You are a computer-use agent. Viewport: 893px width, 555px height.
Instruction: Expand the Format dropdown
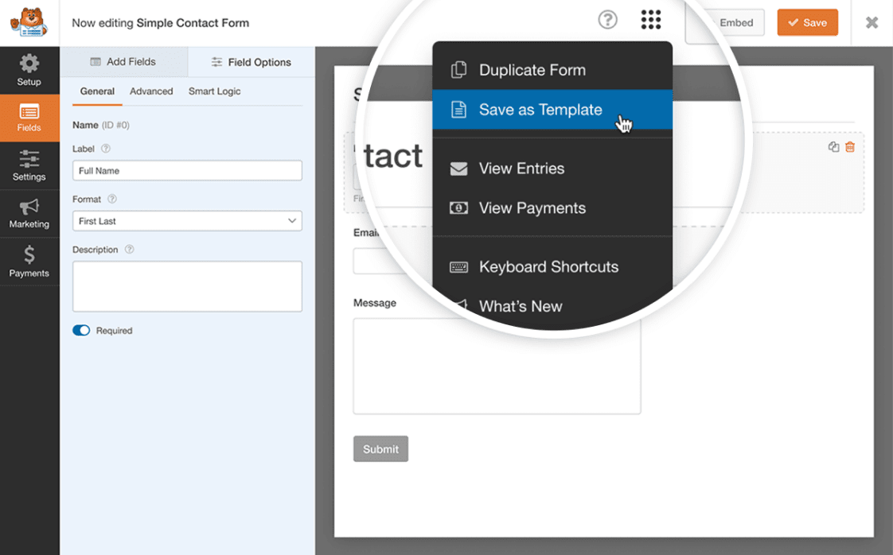click(187, 221)
